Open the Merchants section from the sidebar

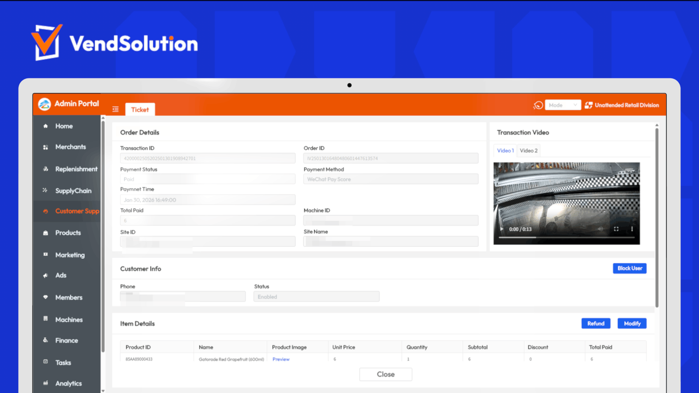click(71, 147)
